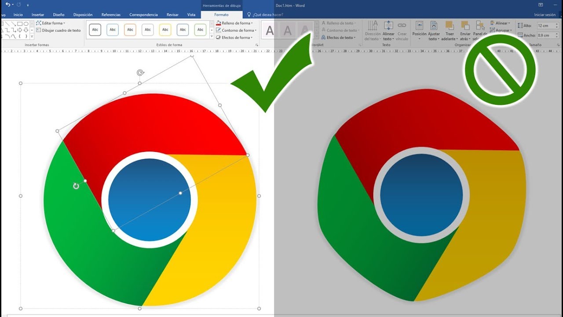Open Ribbon display options icon in title bar
The width and height of the screenshot is (563, 317).
coord(541,5)
